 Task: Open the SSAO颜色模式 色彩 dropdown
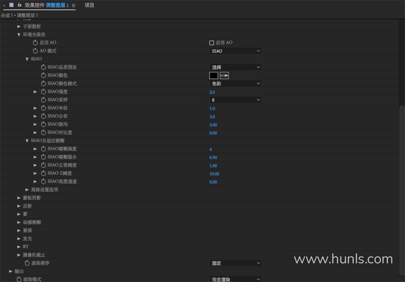(x=235, y=83)
